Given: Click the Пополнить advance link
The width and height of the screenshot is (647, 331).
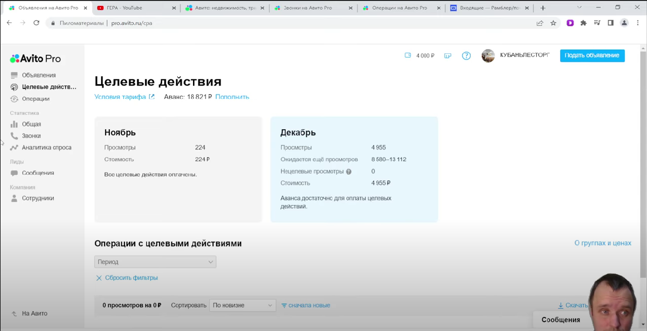Looking at the screenshot, I should click(232, 97).
